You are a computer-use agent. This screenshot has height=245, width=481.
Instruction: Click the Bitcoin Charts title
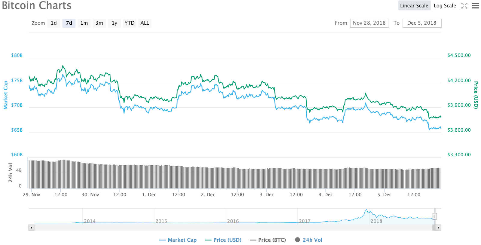[x=37, y=5]
